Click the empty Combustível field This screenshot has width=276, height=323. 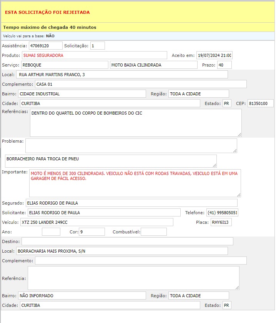(154, 232)
